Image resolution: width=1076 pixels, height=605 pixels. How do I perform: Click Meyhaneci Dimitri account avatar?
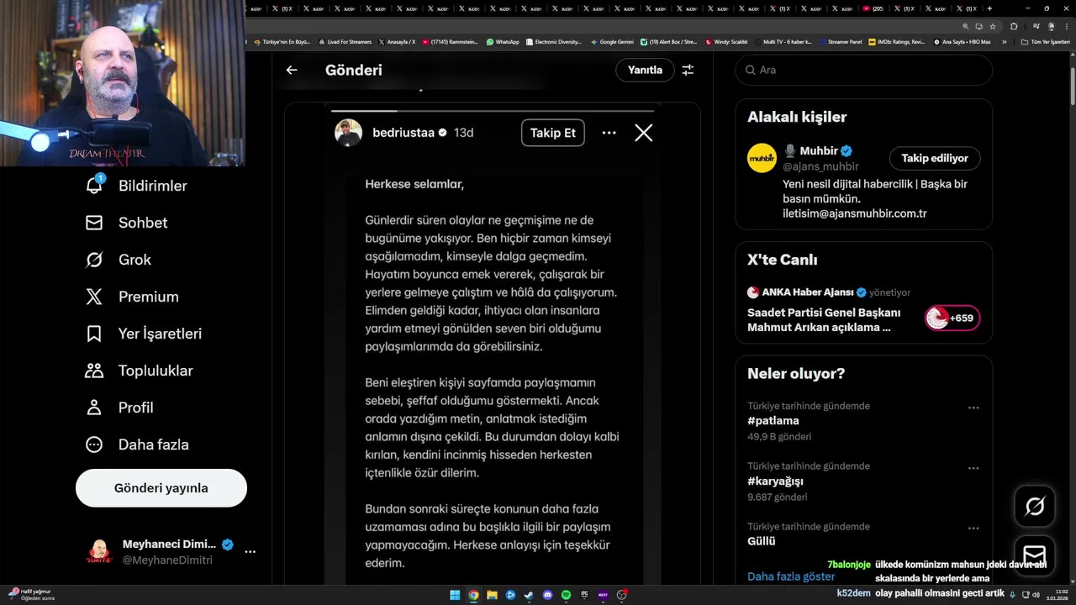99,552
